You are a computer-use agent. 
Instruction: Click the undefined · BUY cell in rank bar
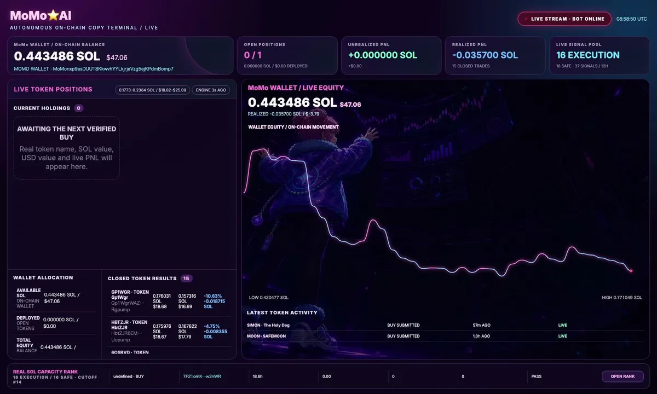pos(128,376)
